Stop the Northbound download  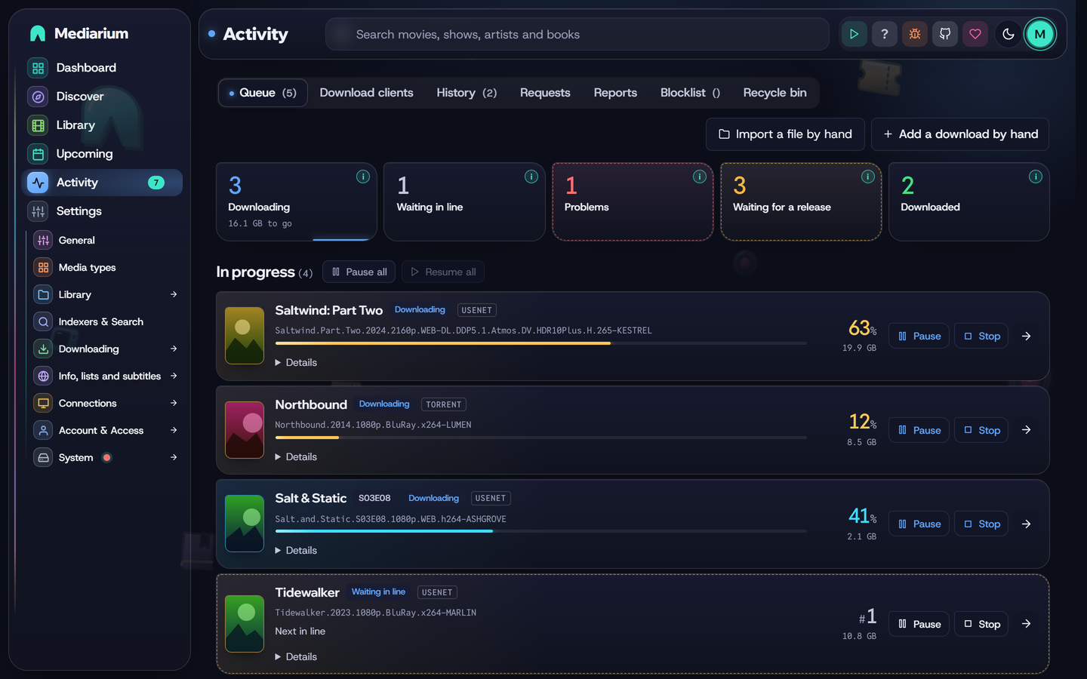(981, 430)
